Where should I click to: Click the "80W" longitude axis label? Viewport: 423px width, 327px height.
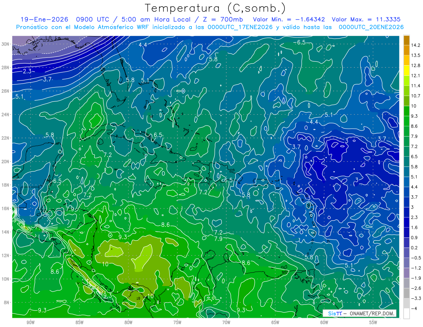point(128,322)
